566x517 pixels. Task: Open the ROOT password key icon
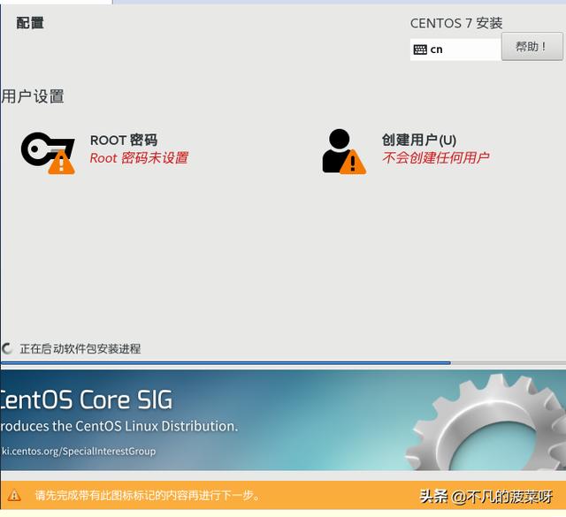click(41, 148)
